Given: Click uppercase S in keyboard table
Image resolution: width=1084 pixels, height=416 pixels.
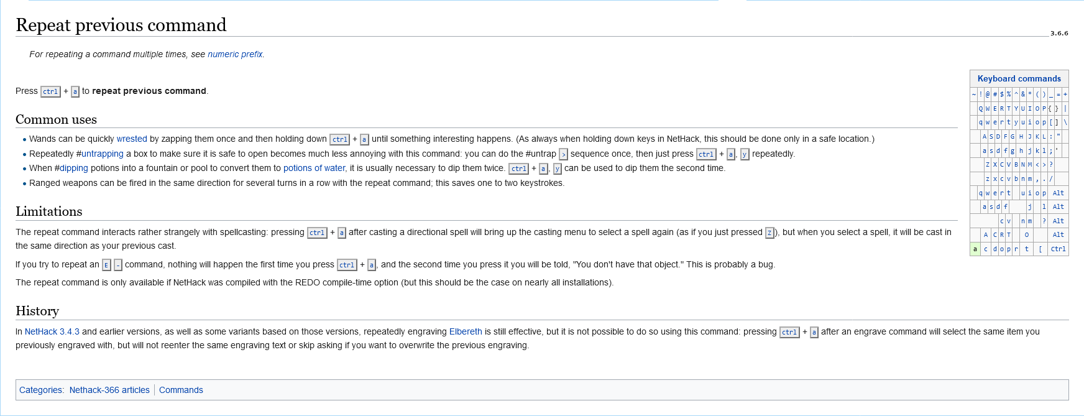Looking at the screenshot, I should tap(991, 136).
